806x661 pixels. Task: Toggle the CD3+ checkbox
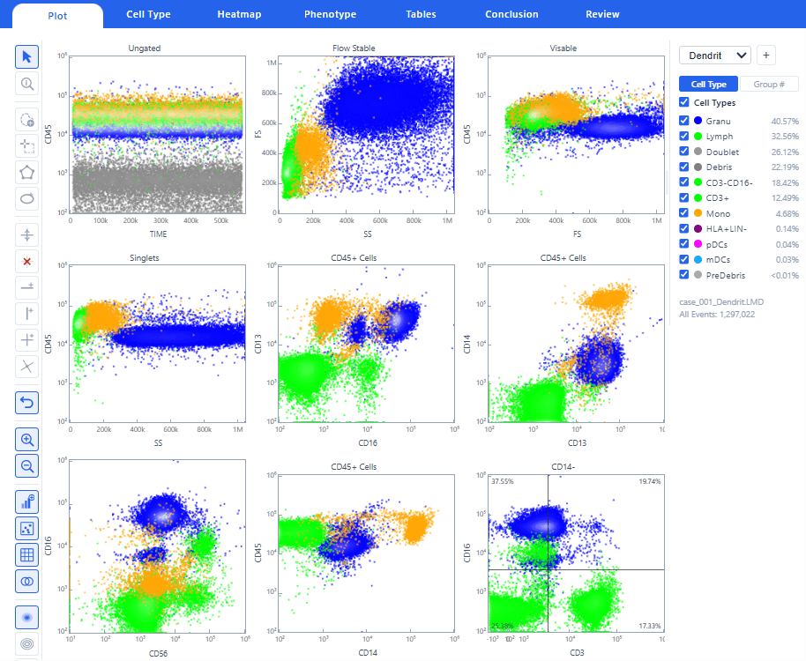coord(683,197)
